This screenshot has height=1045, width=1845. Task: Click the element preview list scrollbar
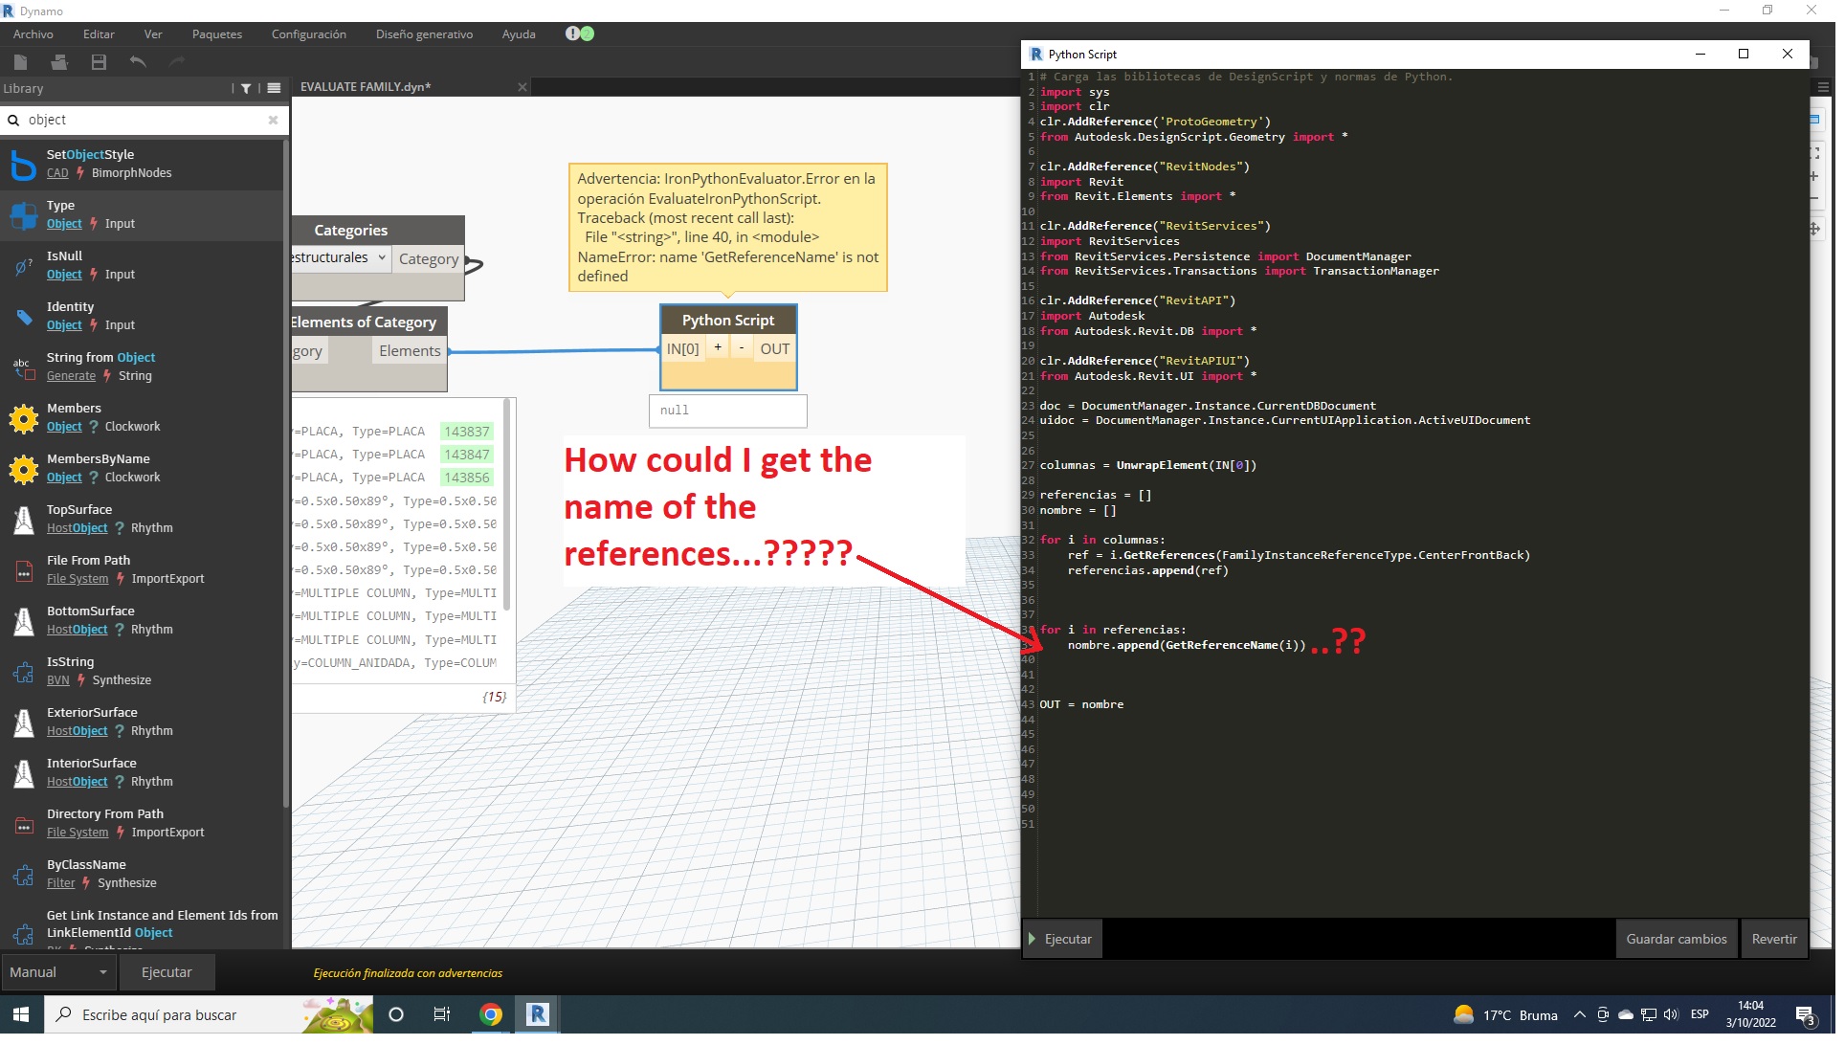point(507,505)
